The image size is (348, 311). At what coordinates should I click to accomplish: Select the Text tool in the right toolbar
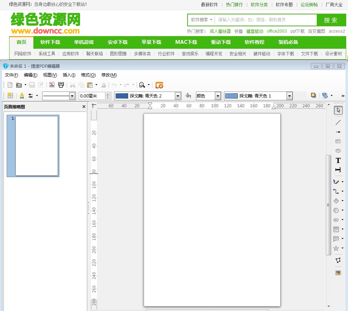(x=338, y=160)
